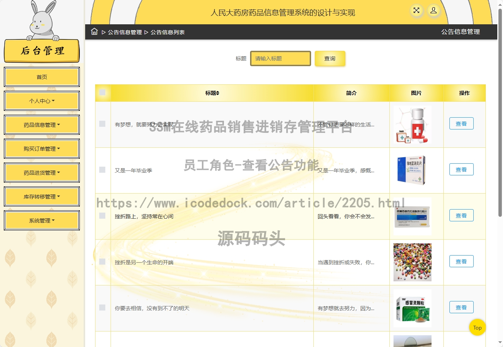Click the summary text 有梦想就去努力，因为...
Screen dimensions: 503x347
(346, 308)
